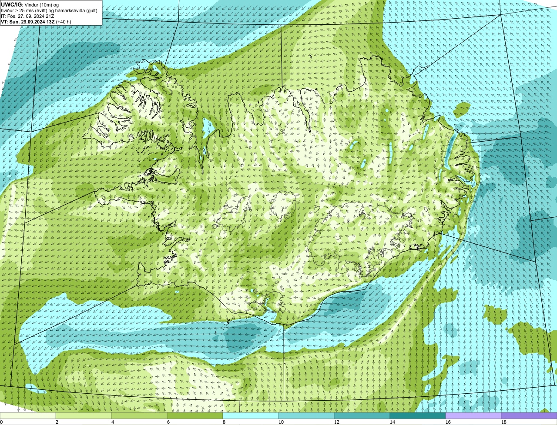Viewport: 557px width, 425px height.
Task: Click the legend label '8'
Action: 224,422
